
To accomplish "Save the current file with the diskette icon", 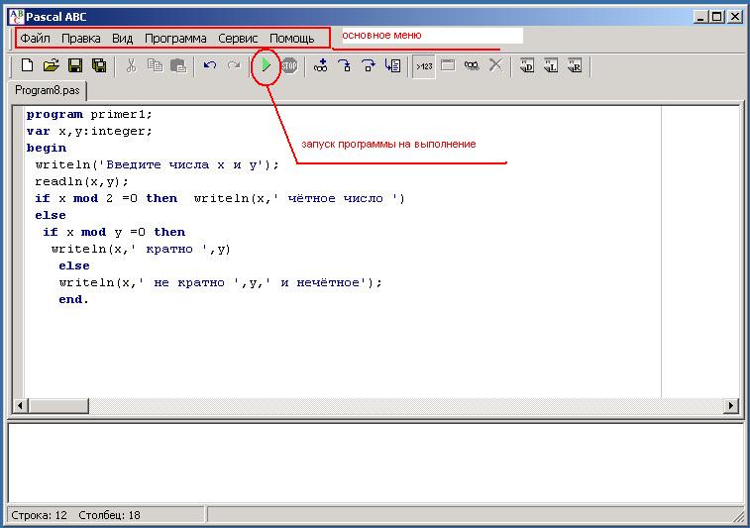I will (75, 65).
